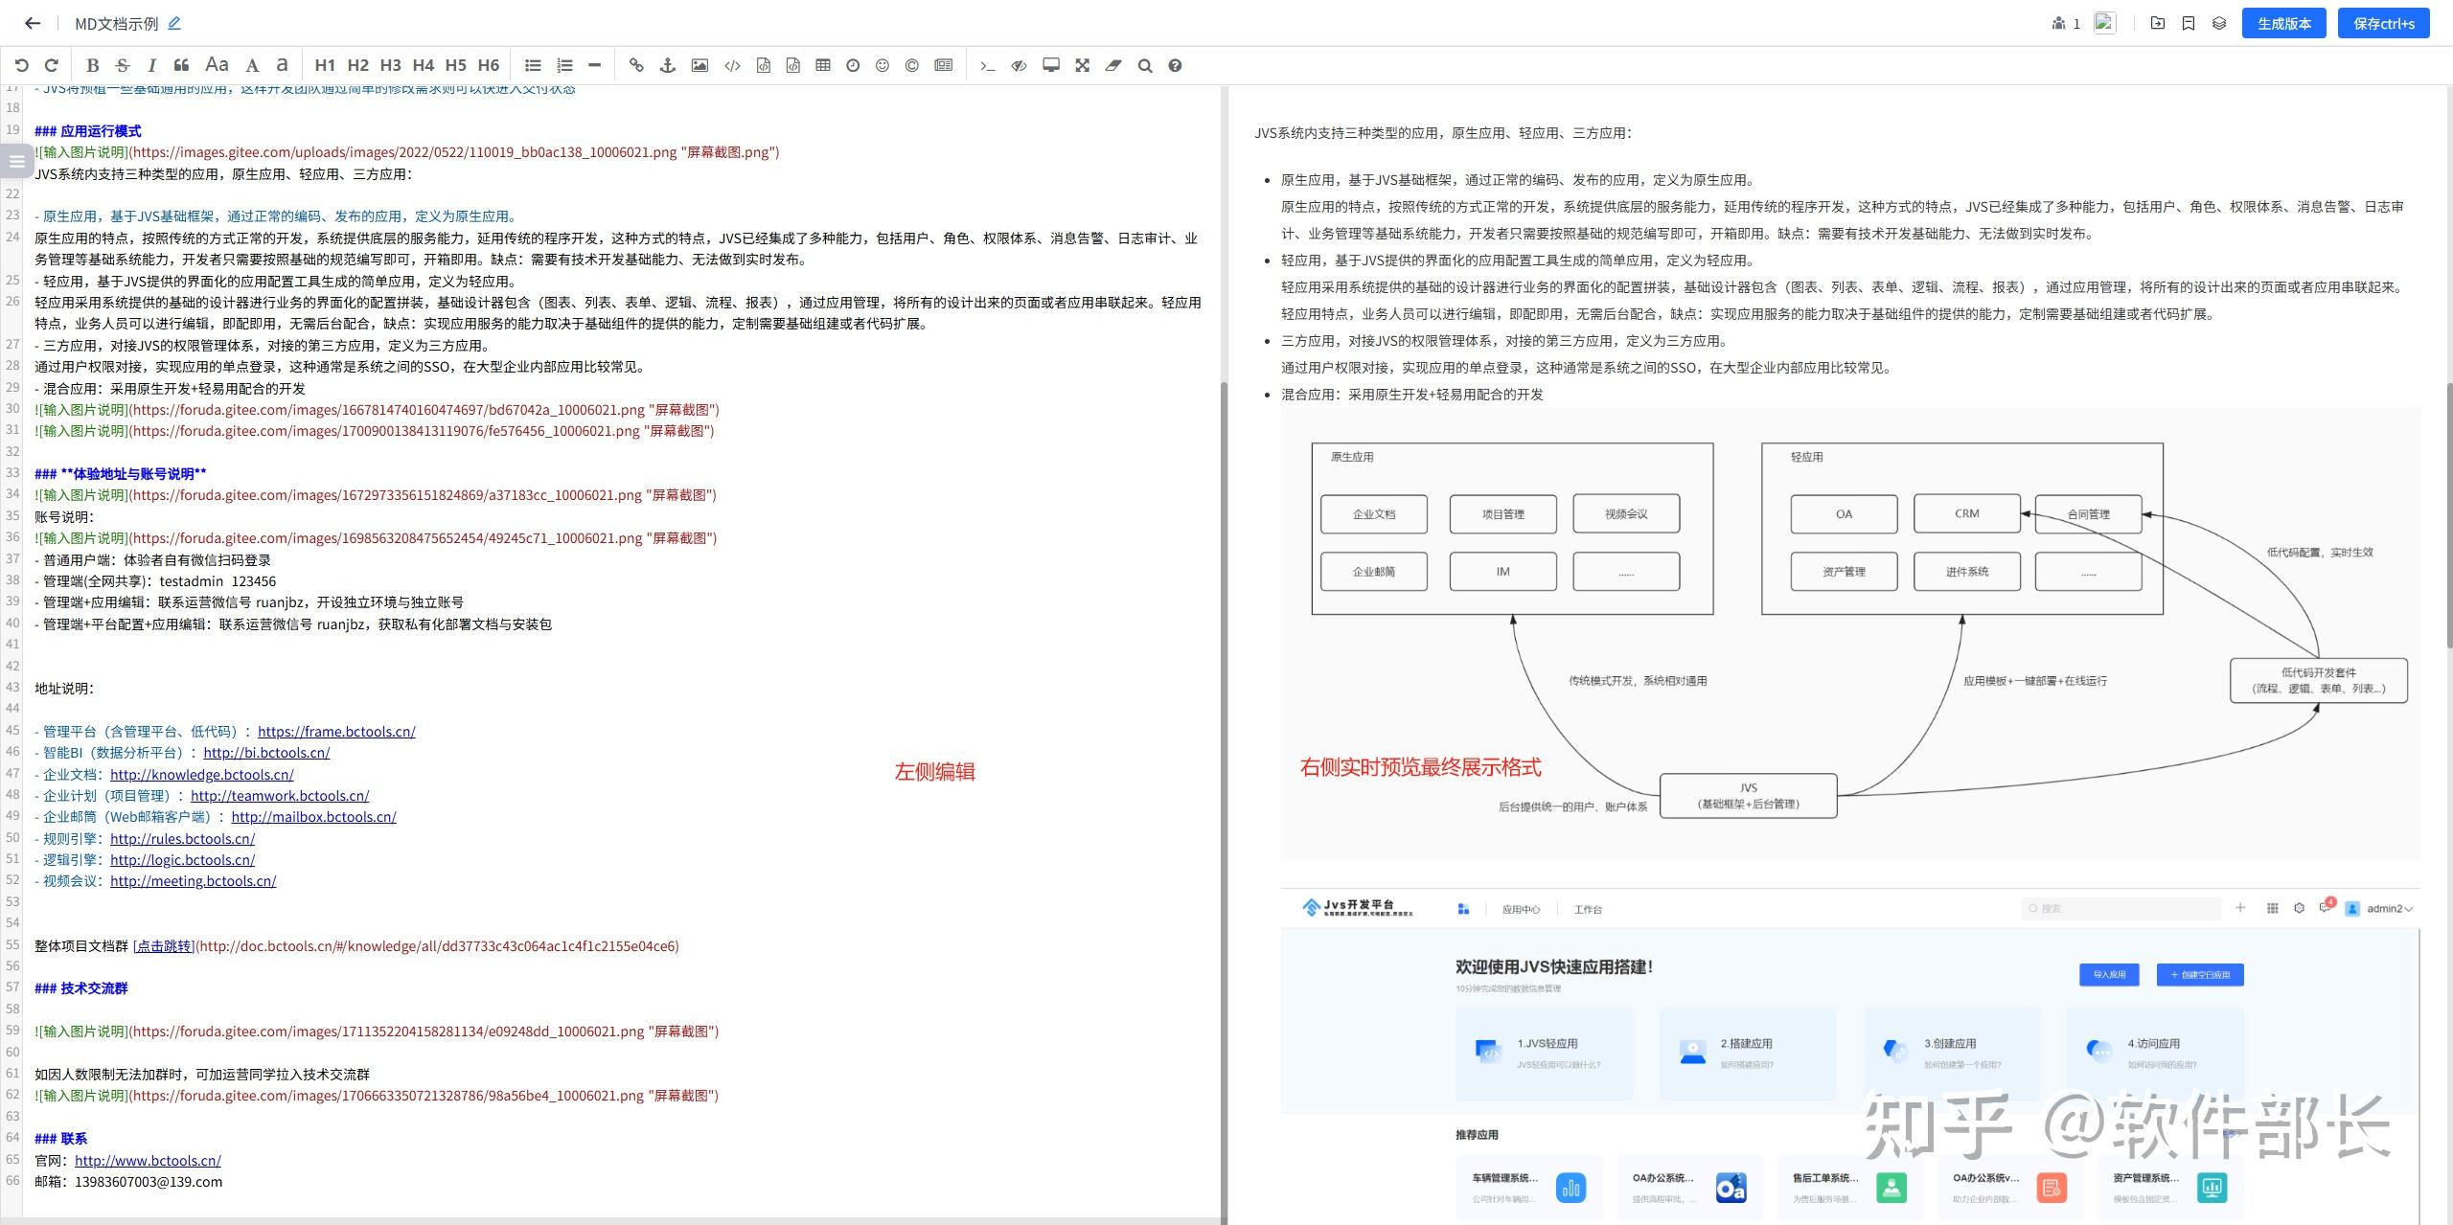Toggle fullscreen editing with the expand arrows icon
The image size is (2453, 1225).
[x=1082, y=65]
